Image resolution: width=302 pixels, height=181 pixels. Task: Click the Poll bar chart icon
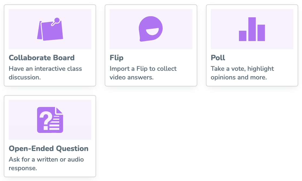point(252,29)
